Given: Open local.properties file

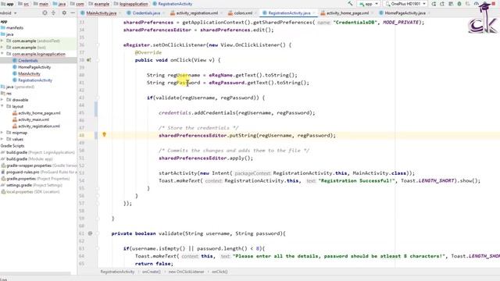Looking at the screenshot, I should point(33,192).
